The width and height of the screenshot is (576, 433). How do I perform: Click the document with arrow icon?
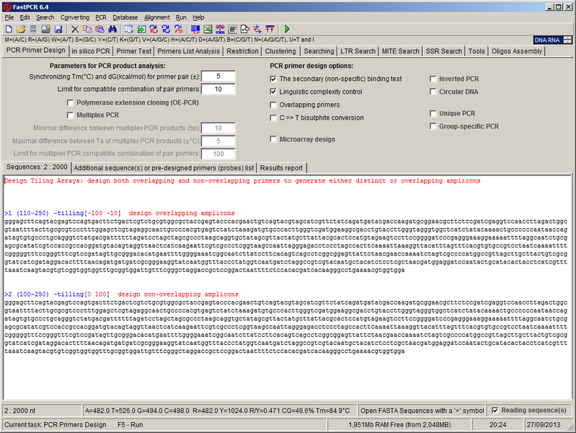(x=244, y=29)
